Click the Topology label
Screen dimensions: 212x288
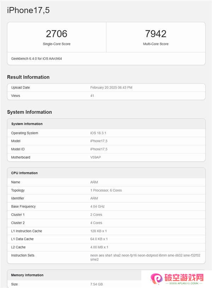coord(18,190)
